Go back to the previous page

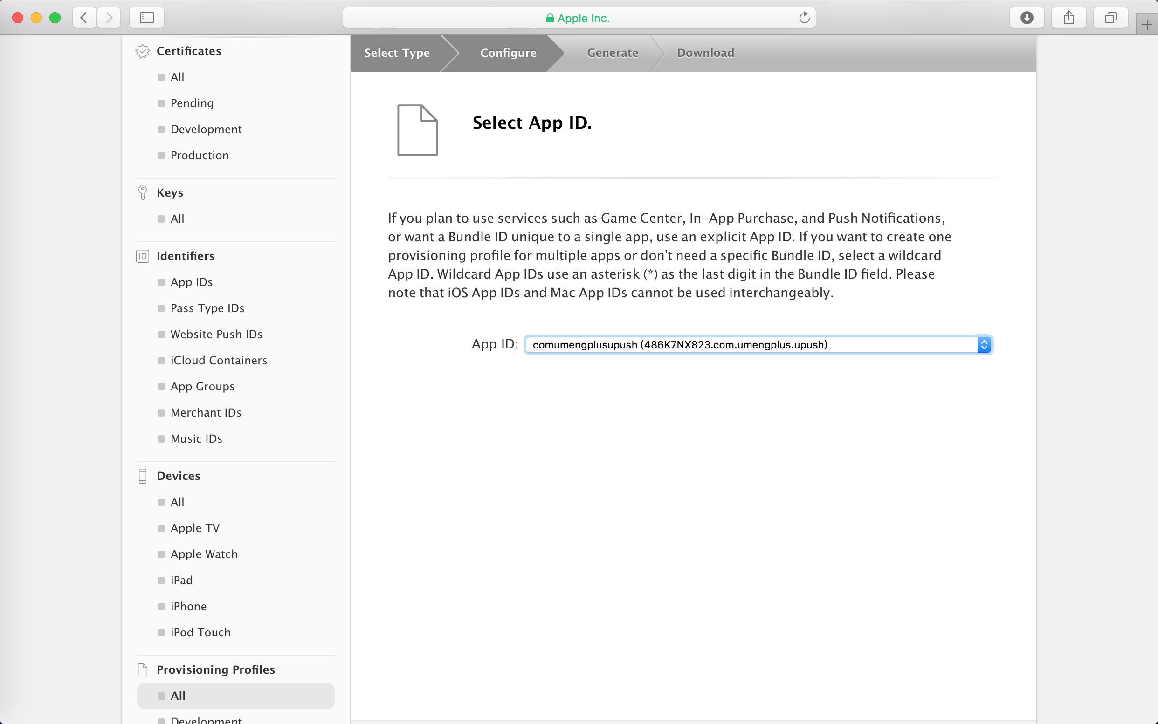tap(84, 18)
